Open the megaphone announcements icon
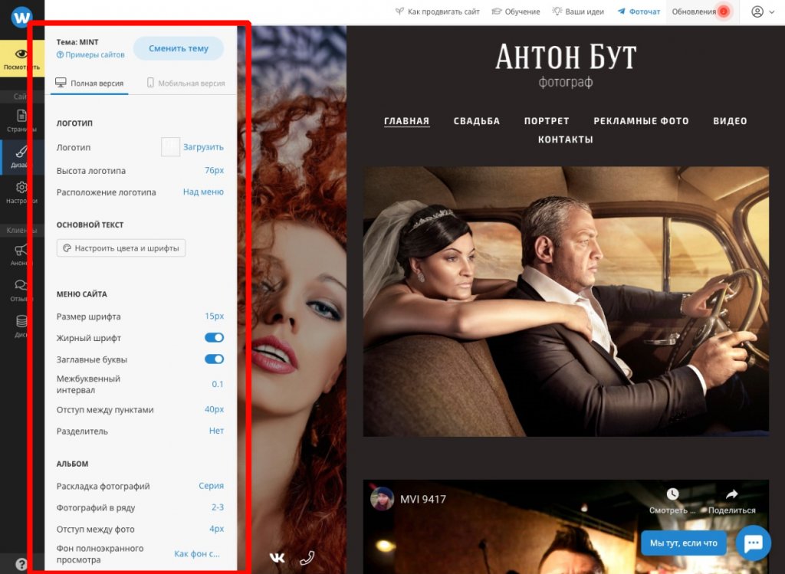Viewport: 785px width, 574px height. [21, 250]
